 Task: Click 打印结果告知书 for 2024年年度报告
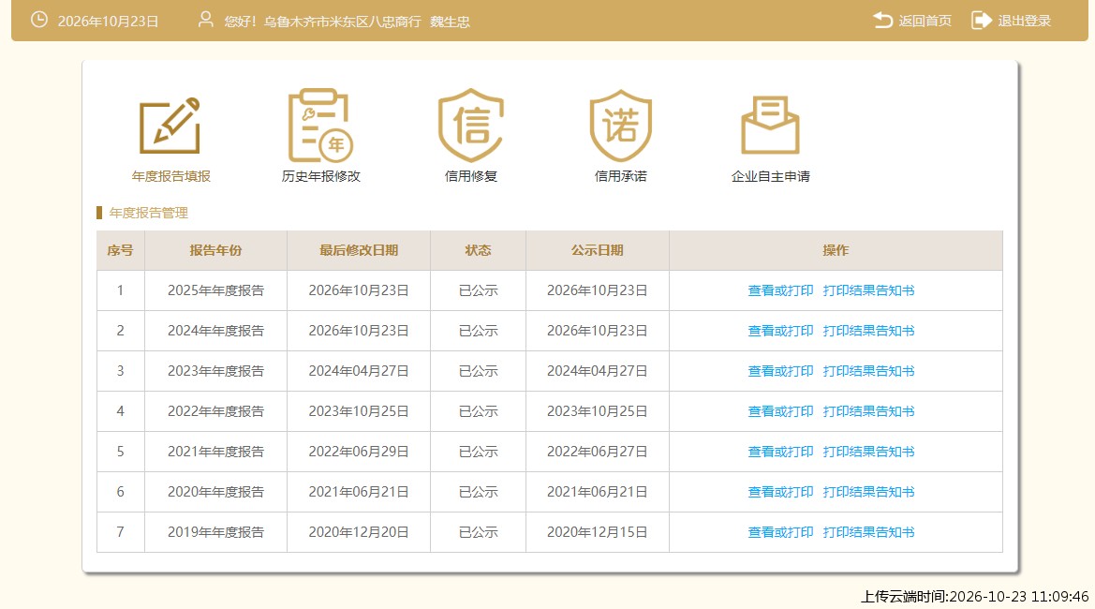868,331
